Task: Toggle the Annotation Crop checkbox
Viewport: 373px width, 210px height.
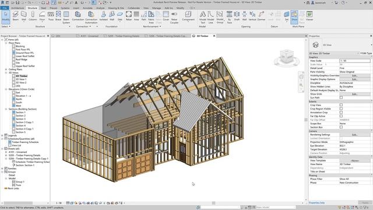Action: (341, 113)
